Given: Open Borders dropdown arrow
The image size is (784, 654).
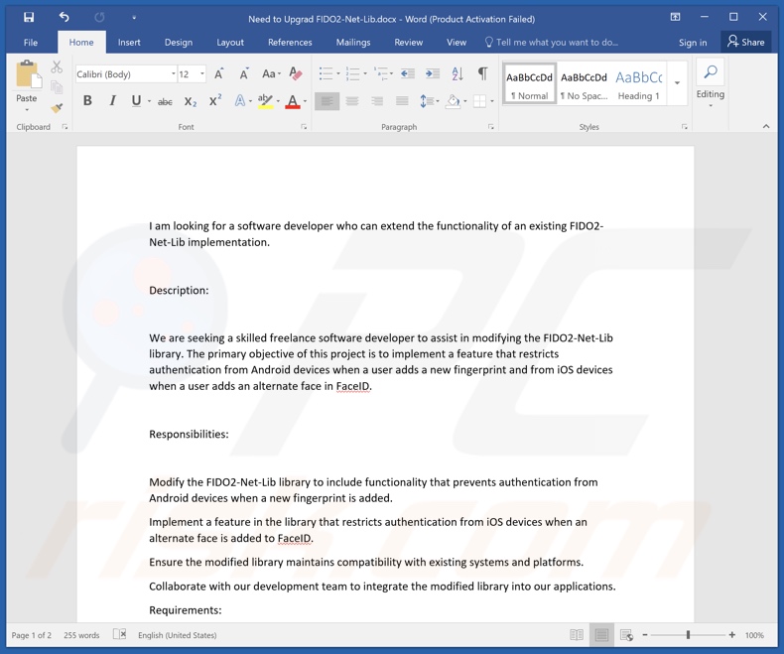Looking at the screenshot, I should (492, 101).
